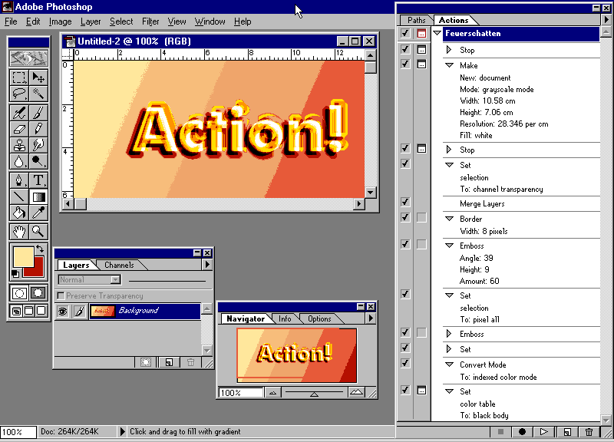The width and height of the screenshot is (614, 442).
Task: Switch to the Paths tab
Action: [416, 20]
